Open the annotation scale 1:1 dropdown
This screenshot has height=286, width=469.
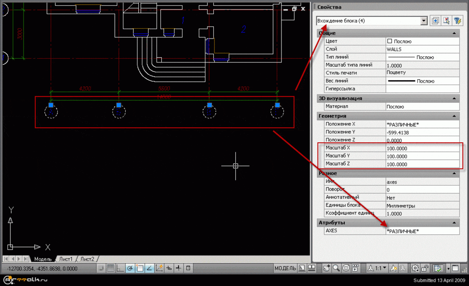point(378,268)
